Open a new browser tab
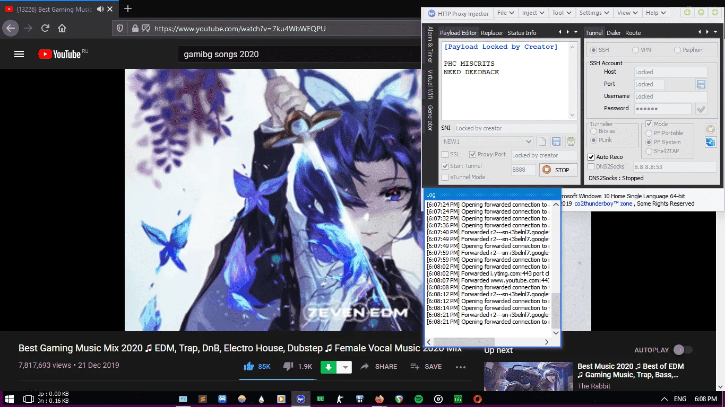 tap(127, 9)
